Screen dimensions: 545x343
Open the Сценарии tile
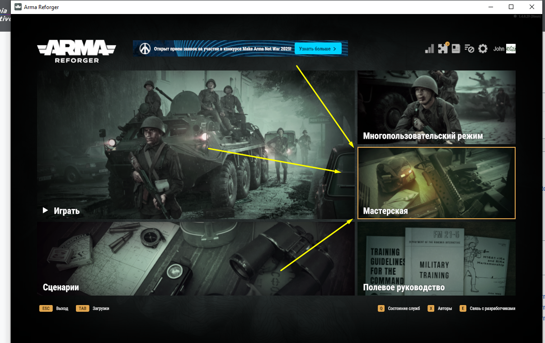click(x=196, y=259)
